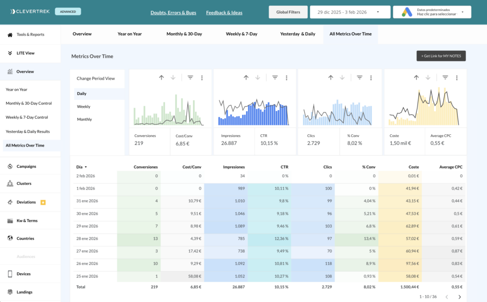487x302 pixels.
Task: Click the Countries globe icon
Action: click(x=10, y=238)
